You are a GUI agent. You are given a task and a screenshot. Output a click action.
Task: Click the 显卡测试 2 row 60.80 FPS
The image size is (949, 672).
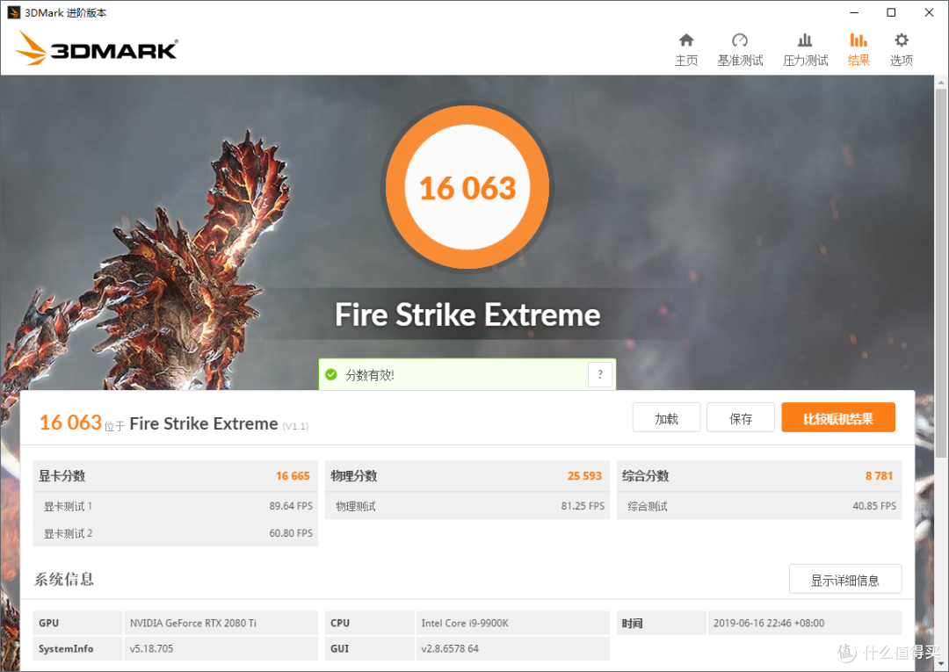coord(176,533)
